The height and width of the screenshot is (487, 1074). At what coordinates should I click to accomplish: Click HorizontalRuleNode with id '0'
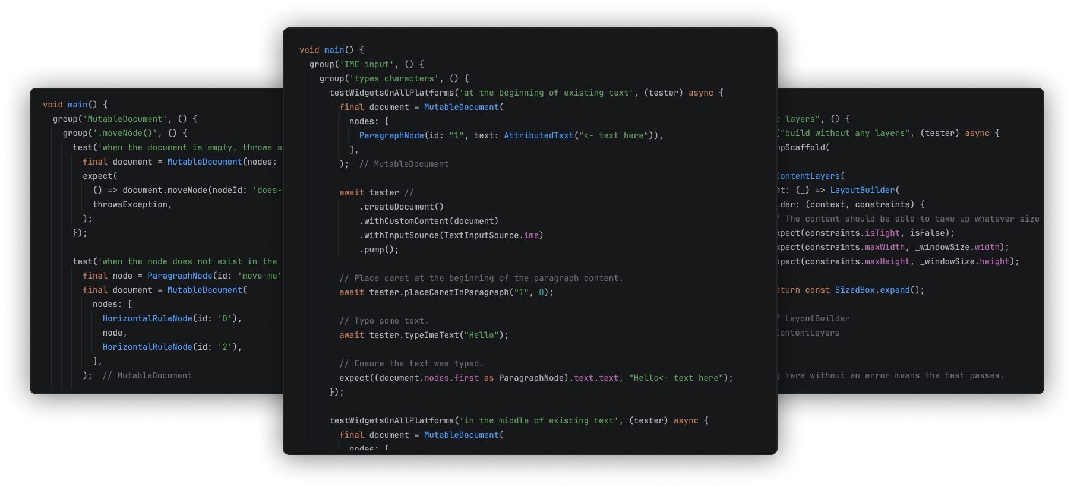coord(147,318)
